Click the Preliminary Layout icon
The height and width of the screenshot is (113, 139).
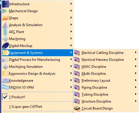(77, 81)
